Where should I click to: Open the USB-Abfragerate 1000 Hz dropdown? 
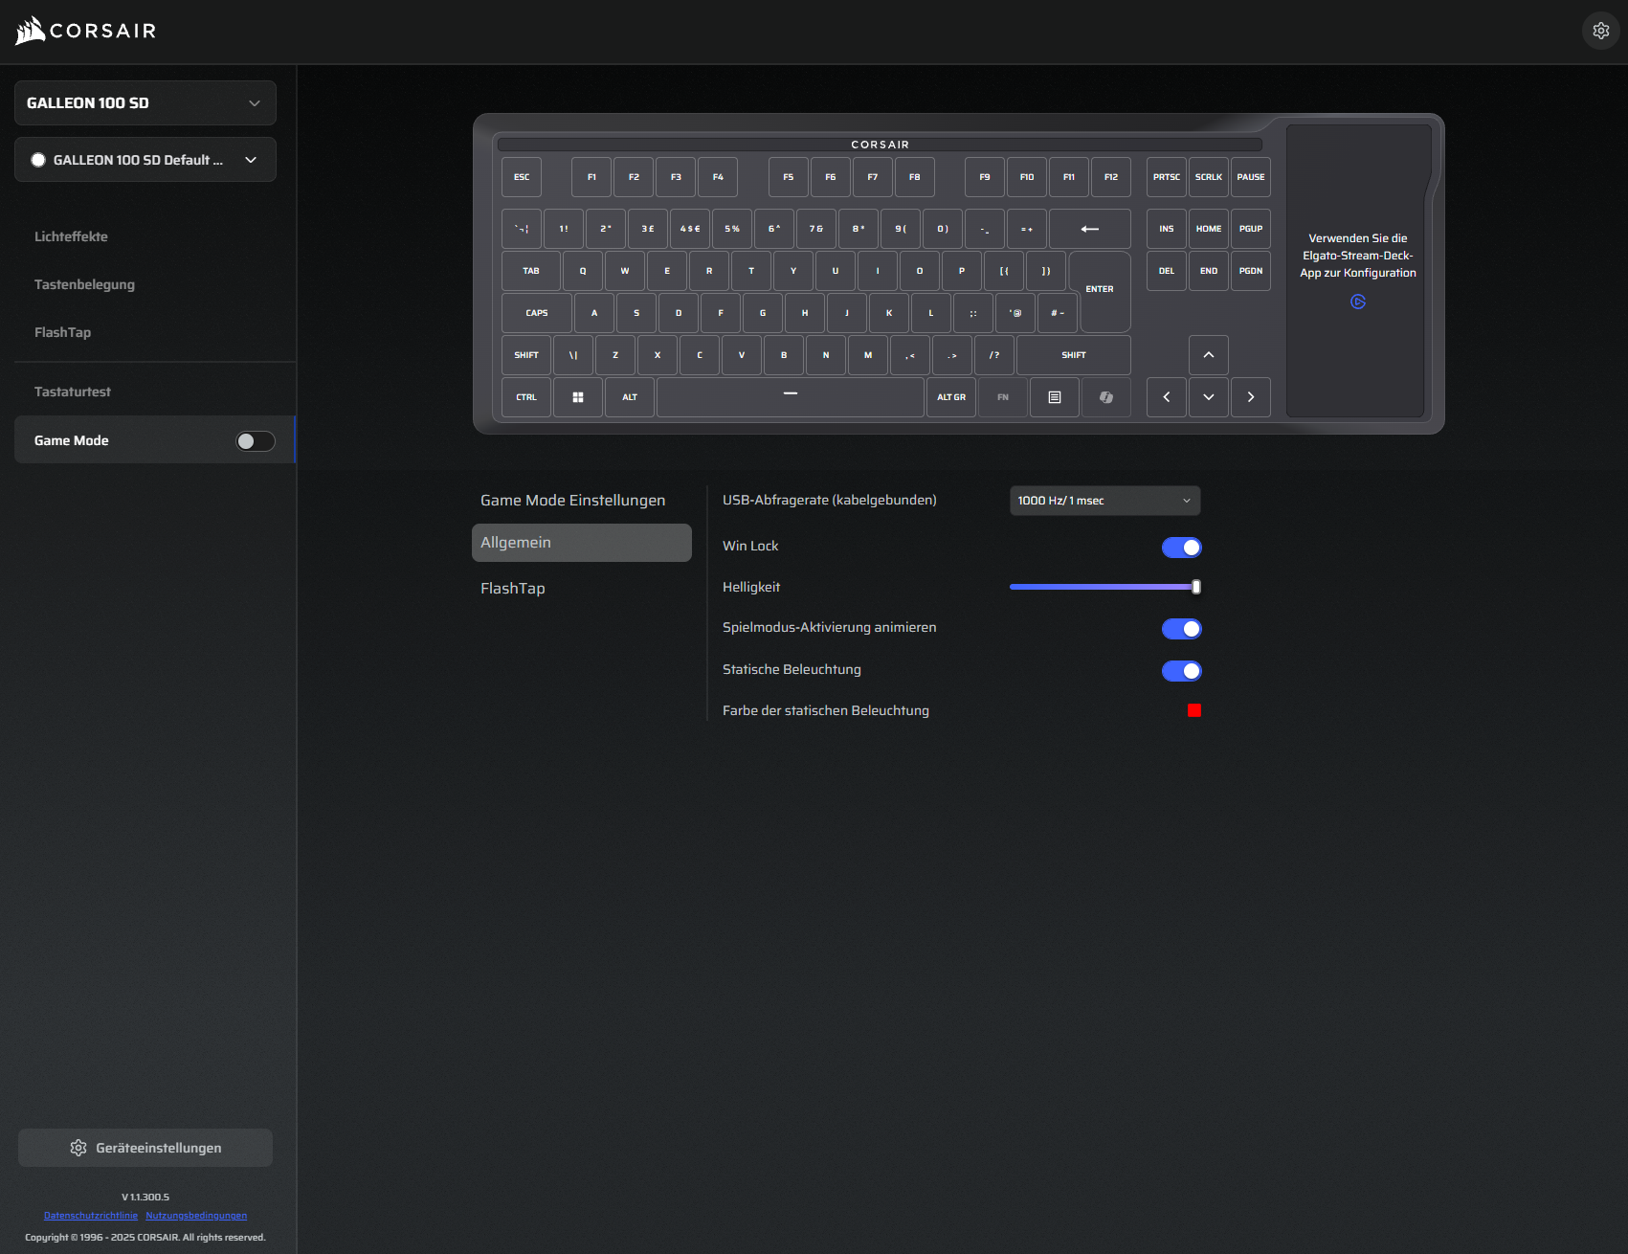pyautogui.click(x=1104, y=501)
